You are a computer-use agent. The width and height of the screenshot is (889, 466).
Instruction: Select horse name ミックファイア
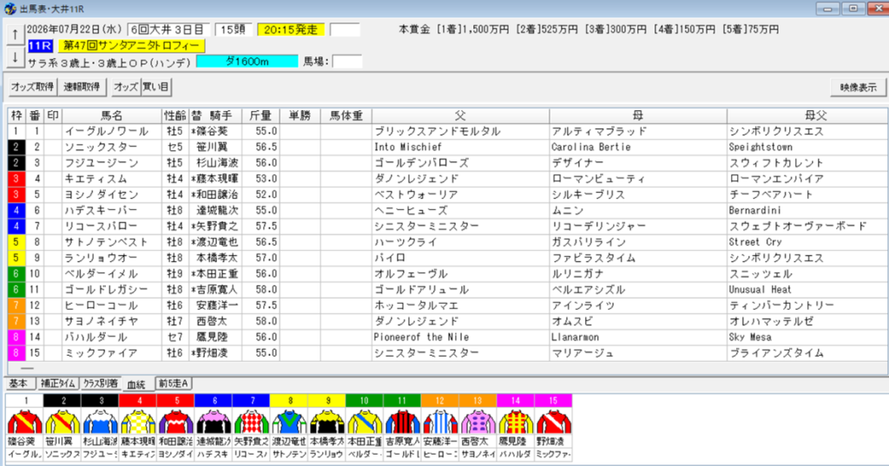click(101, 352)
